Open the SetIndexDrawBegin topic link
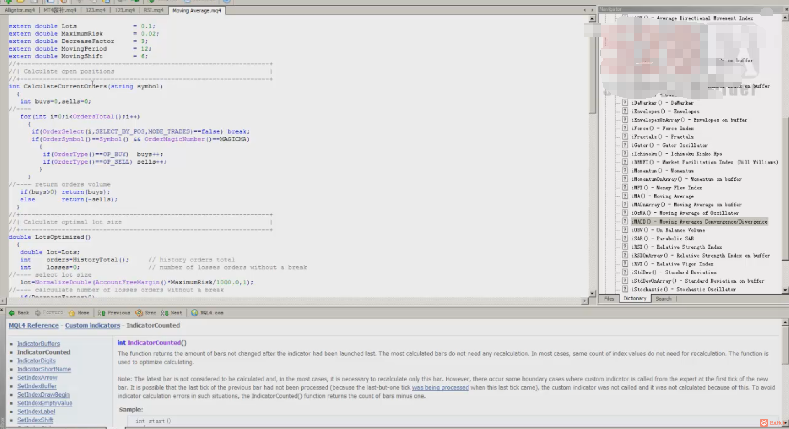 coord(43,394)
